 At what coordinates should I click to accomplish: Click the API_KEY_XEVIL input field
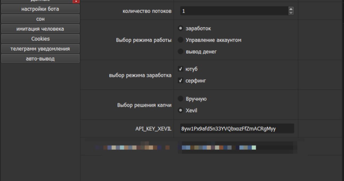(x=237, y=129)
